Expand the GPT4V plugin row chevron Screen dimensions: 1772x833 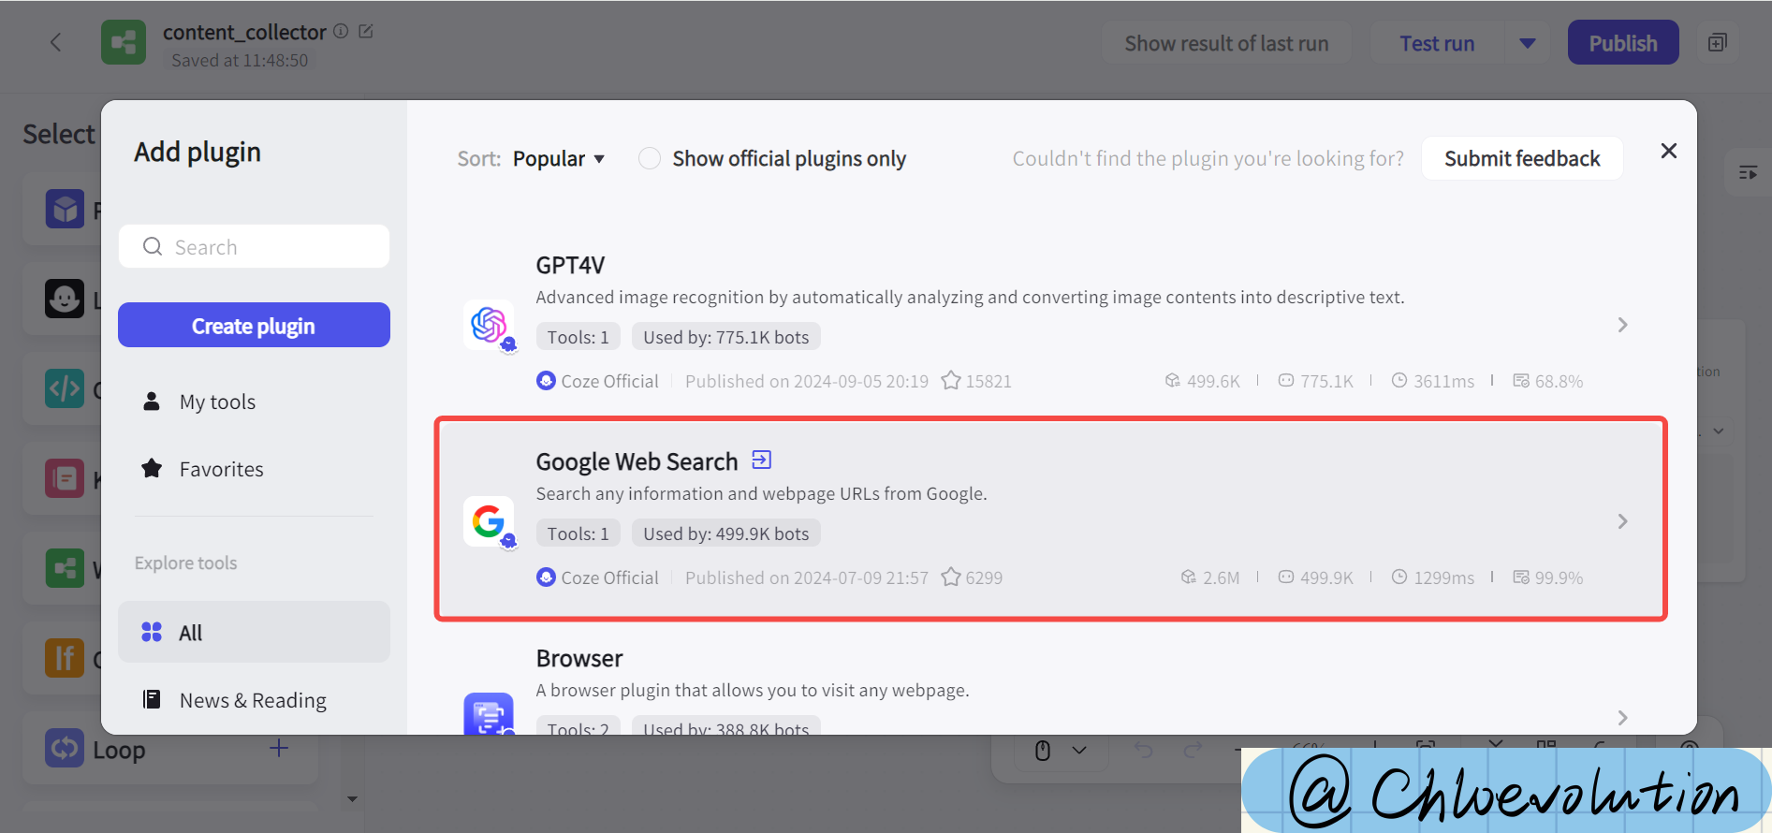[x=1623, y=325]
